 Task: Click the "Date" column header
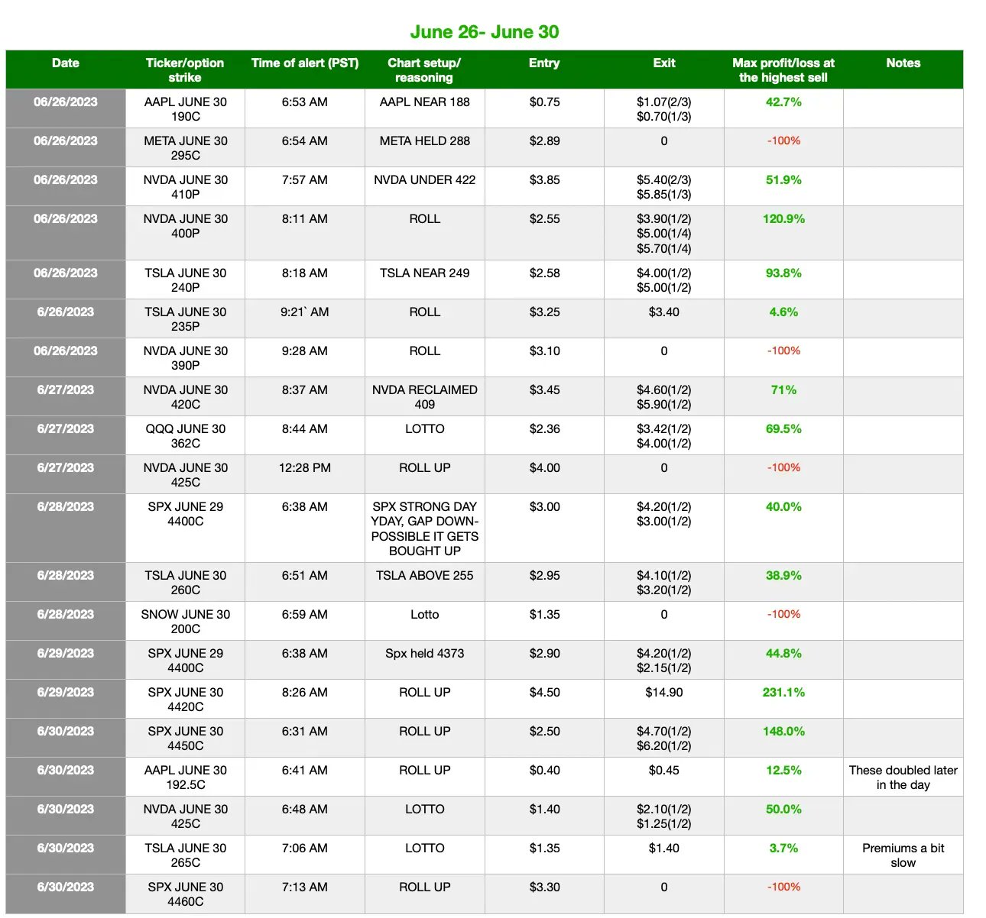click(x=65, y=63)
